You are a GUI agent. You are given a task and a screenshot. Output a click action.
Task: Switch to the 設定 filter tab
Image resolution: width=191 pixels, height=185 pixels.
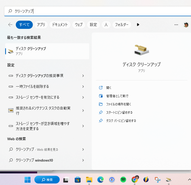[93, 25]
